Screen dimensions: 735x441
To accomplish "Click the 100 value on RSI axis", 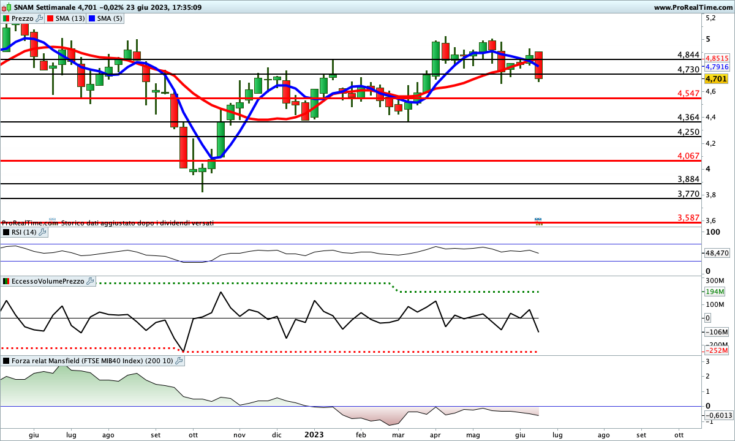I will [712, 232].
